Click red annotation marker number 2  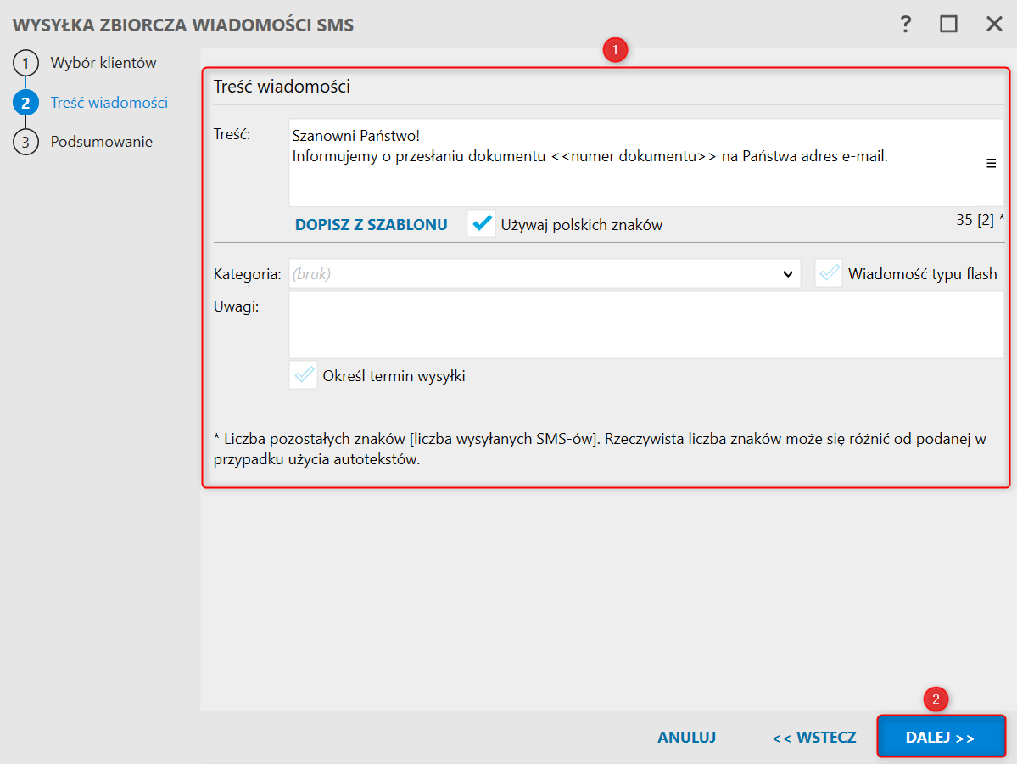click(936, 699)
